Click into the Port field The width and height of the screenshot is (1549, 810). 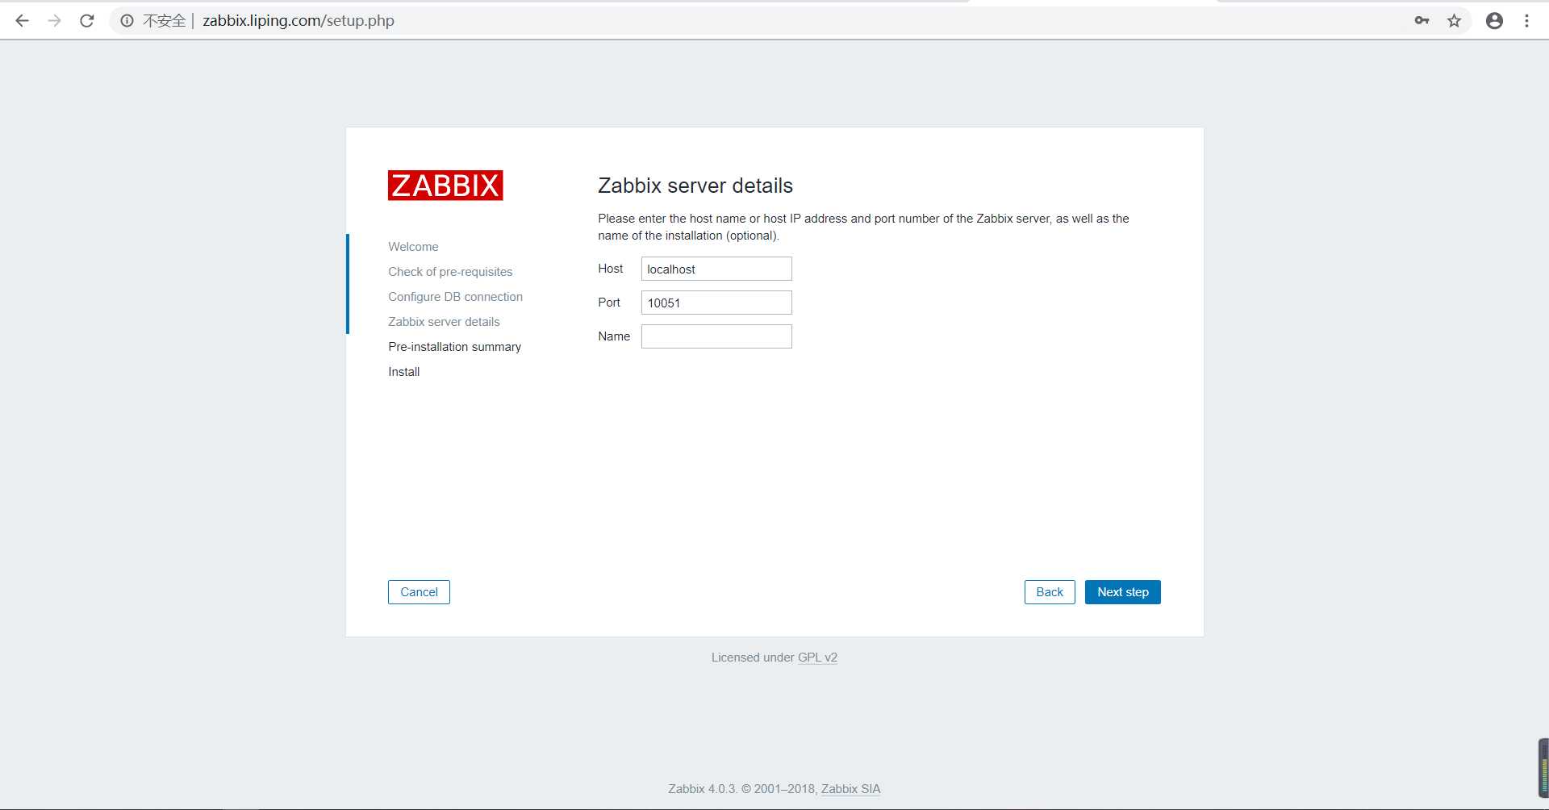click(716, 303)
